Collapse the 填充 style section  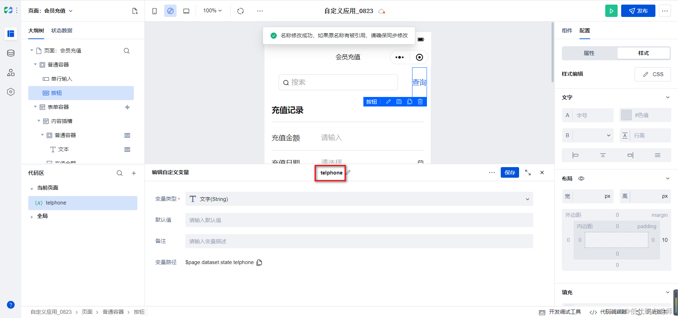coord(667,292)
